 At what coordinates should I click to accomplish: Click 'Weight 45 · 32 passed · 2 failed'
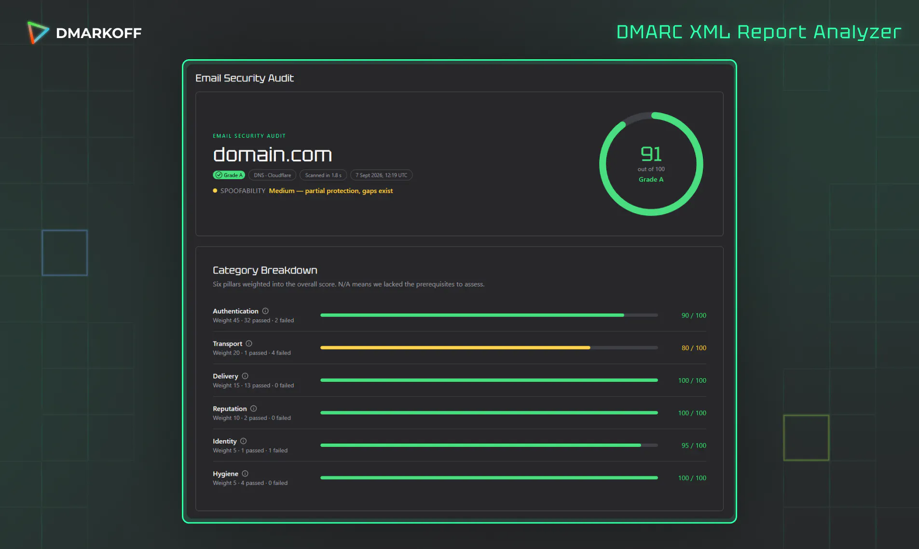253,320
